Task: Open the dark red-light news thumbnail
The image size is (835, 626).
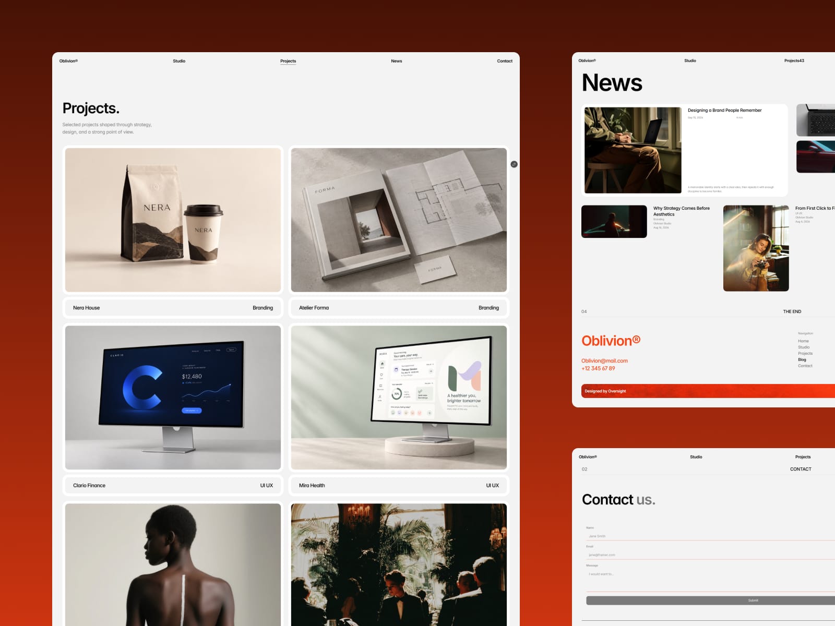Action: point(614,222)
